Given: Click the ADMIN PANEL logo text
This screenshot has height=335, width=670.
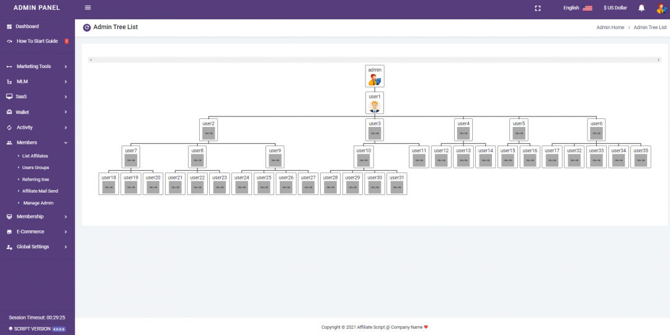Looking at the screenshot, I should point(37,7).
